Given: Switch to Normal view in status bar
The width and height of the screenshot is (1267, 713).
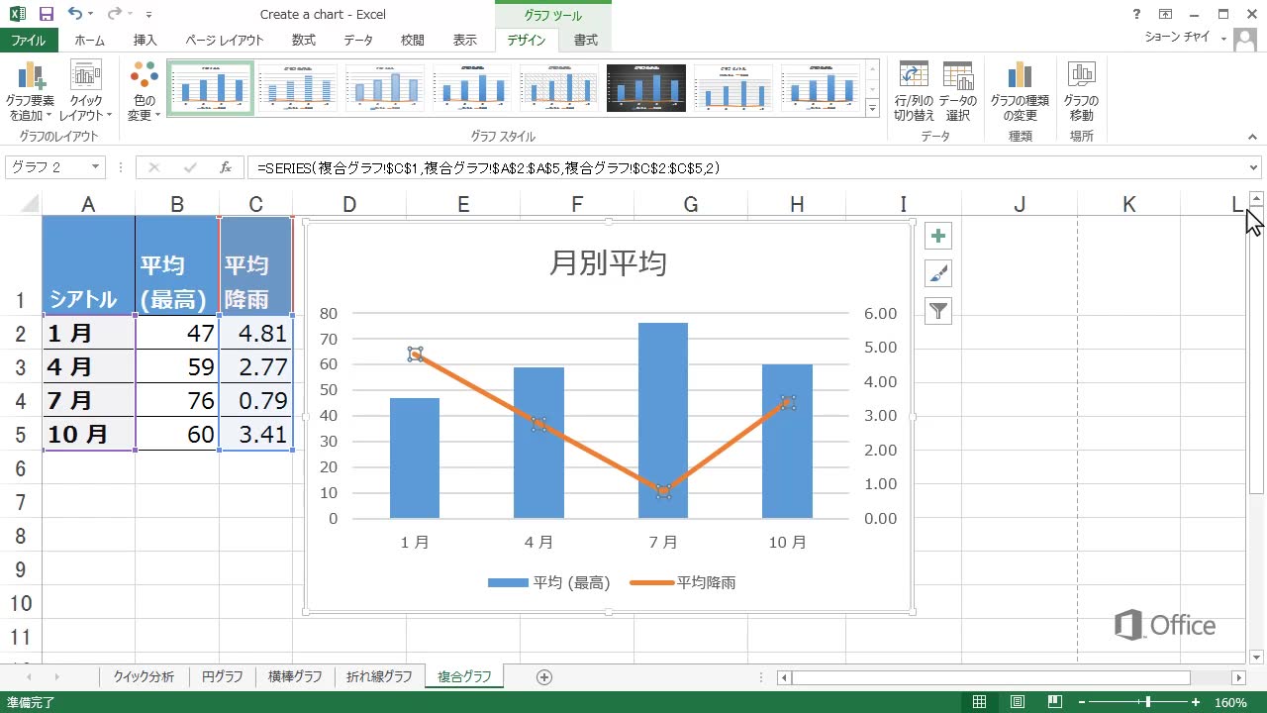Looking at the screenshot, I should (979, 702).
